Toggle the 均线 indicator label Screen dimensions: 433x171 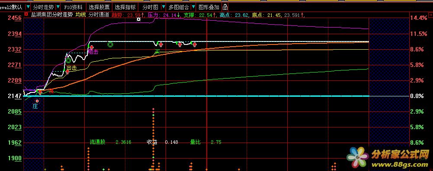pos(80,15)
